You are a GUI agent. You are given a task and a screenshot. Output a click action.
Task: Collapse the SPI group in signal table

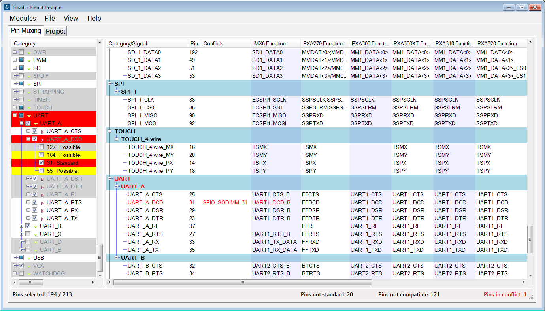110,84
